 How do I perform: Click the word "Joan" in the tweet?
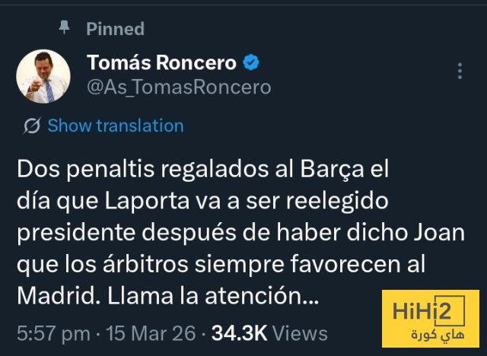pyautogui.click(x=439, y=232)
